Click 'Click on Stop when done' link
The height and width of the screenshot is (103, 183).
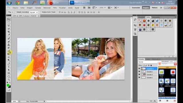(167, 98)
